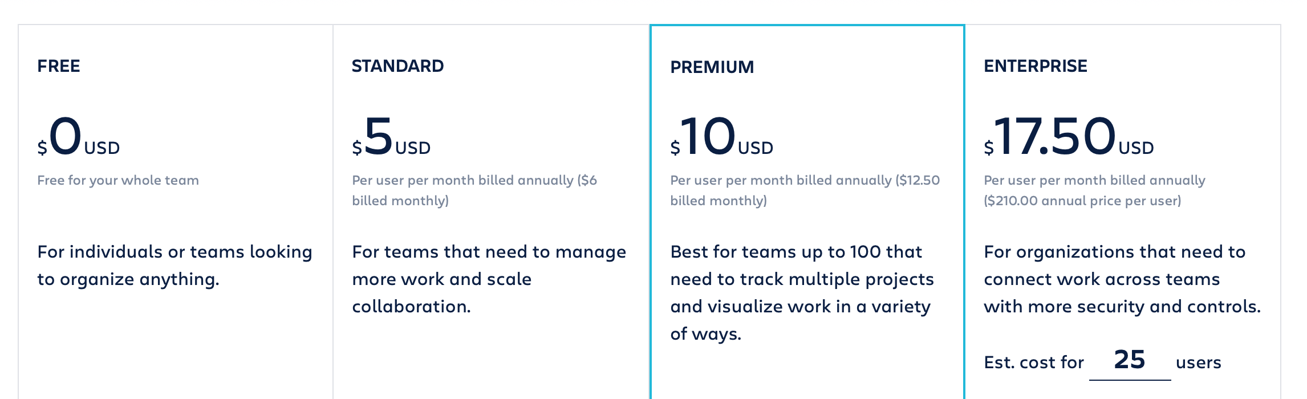Click the users count field showing 25
The height and width of the screenshot is (399, 1307).
click(x=1130, y=361)
